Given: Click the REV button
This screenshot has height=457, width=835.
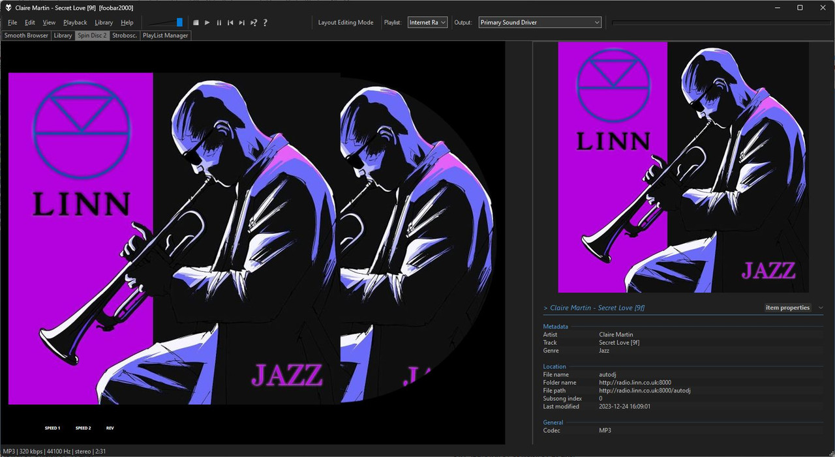Looking at the screenshot, I should point(110,428).
